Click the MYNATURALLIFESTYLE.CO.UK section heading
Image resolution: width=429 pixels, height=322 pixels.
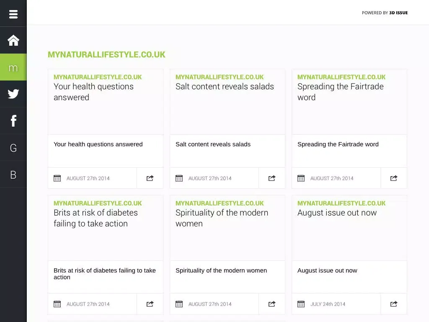tap(106, 55)
